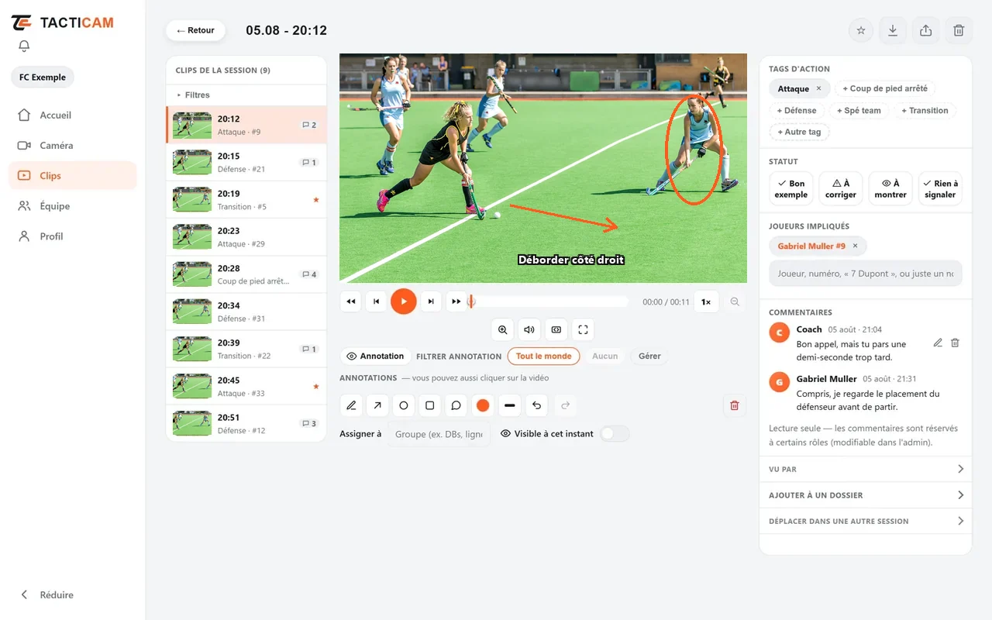992x620 pixels.
Task: Download the clip
Action: [893, 31]
